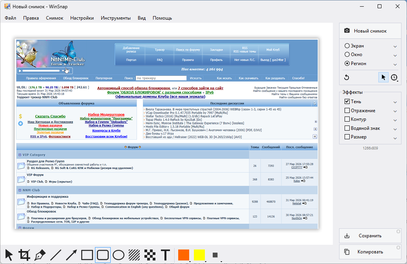Click the repeat last capture icon

click(x=347, y=78)
